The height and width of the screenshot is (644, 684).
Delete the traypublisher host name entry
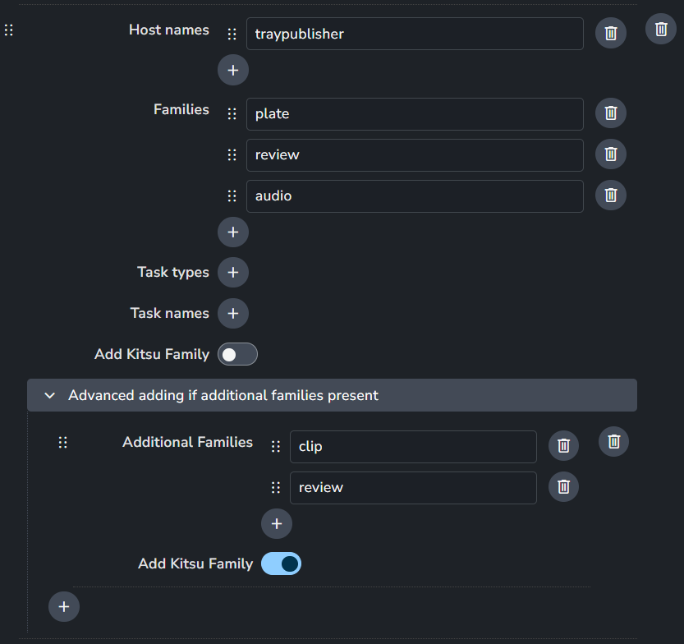point(610,34)
